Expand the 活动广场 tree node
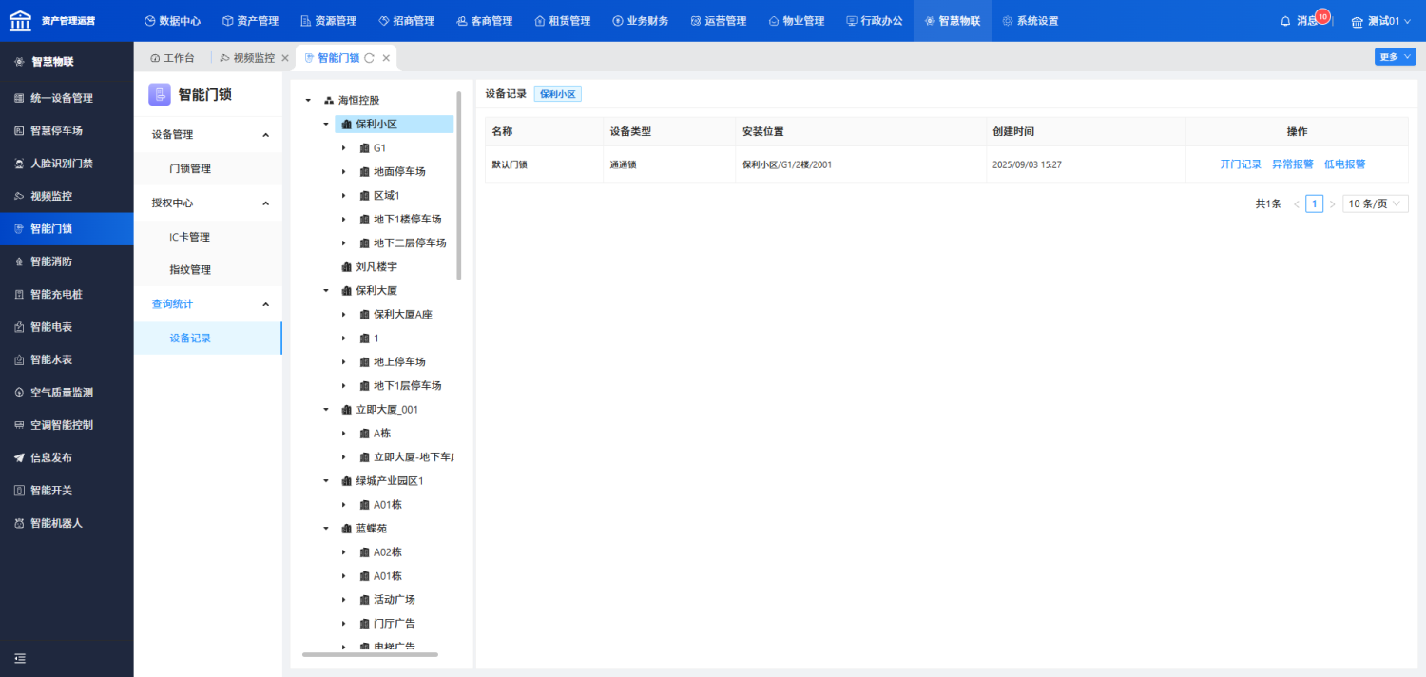This screenshot has width=1426, height=677. click(x=343, y=599)
